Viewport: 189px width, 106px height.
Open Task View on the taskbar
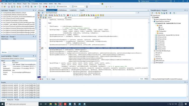point(46,104)
